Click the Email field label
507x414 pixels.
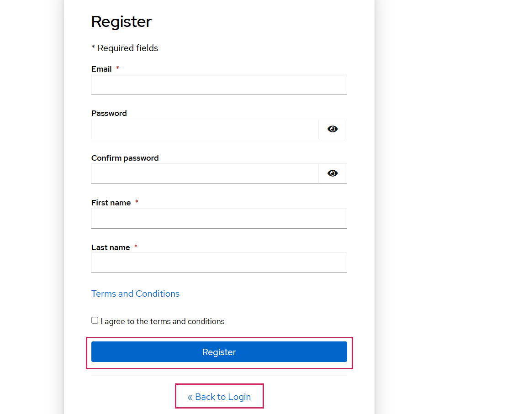click(x=101, y=69)
